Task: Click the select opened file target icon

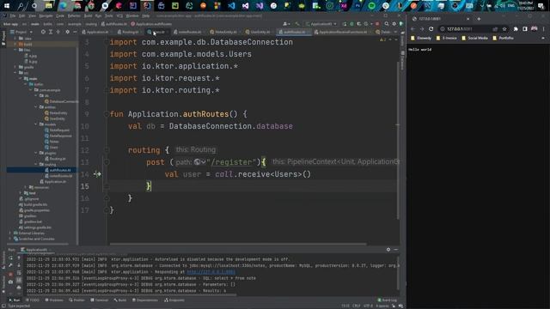Action: click(x=43, y=32)
